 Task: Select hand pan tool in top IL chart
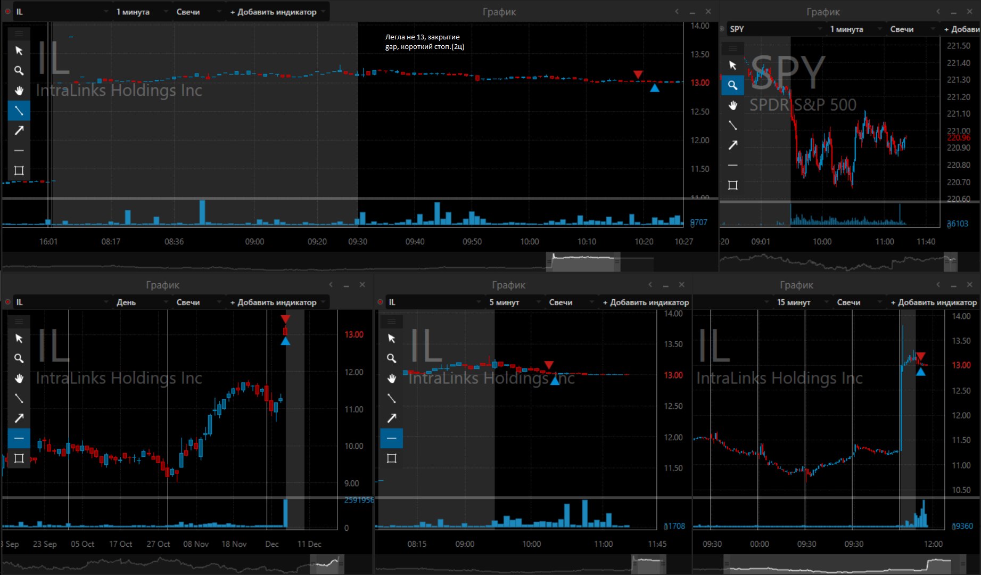click(19, 91)
